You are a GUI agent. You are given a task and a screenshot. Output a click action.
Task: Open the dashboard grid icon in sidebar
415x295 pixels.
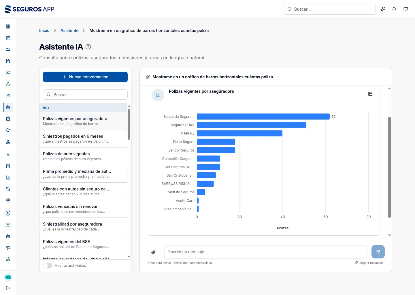point(8,27)
